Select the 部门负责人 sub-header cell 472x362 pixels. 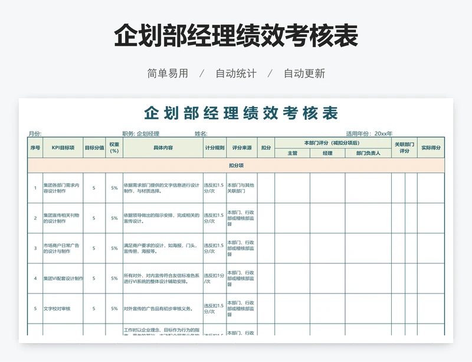coord(368,153)
